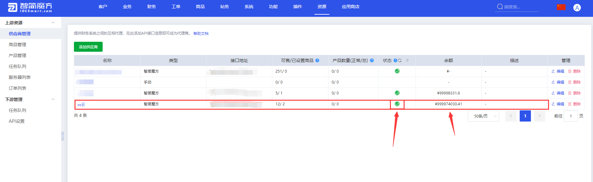Collapse the 上游资源 sidebar section

[53, 23]
